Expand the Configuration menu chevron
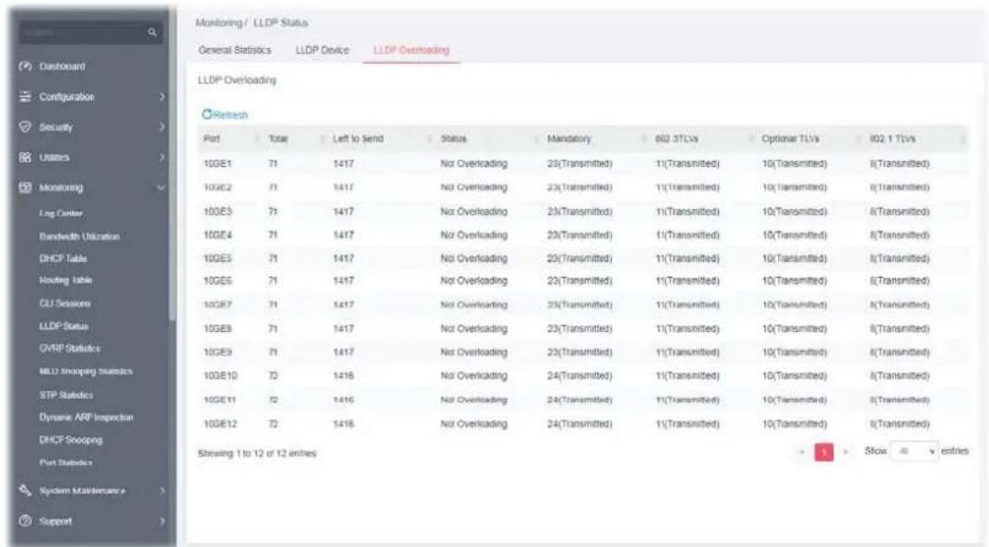989x547 pixels. pyautogui.click(x=161, y=97)
